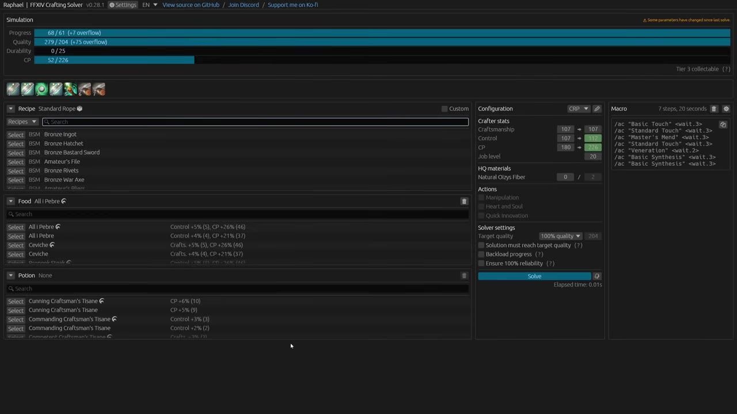The width and height of the screenshot is (737, 414).
Task: Collapse the Potion section
Action: pos(10,275)
